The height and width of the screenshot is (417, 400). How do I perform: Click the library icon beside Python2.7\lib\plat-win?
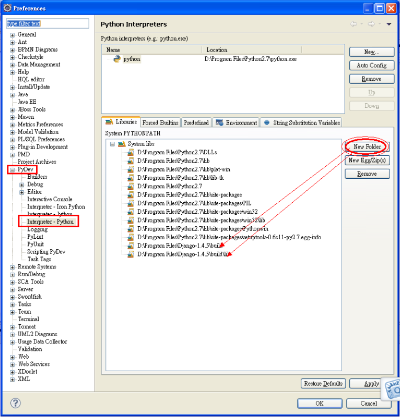131,169
